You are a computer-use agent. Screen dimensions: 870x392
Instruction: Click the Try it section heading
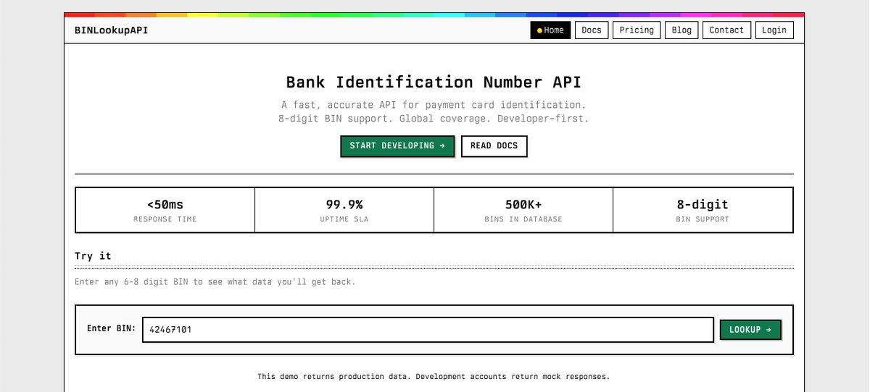[x=93, y=256]
